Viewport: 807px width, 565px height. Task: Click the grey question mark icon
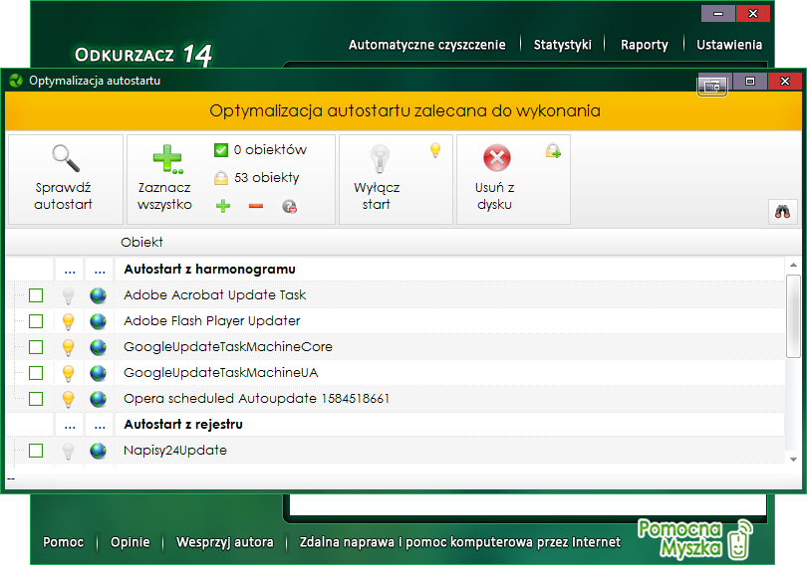pyautogui.click(x=289, y=207)
